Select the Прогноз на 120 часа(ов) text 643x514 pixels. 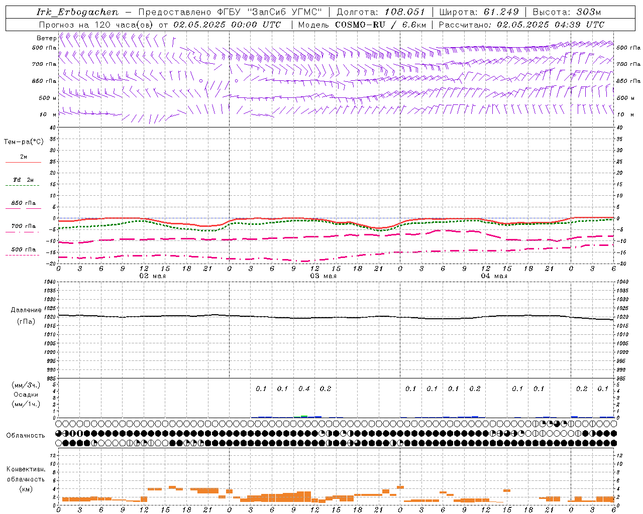point(97,25)
